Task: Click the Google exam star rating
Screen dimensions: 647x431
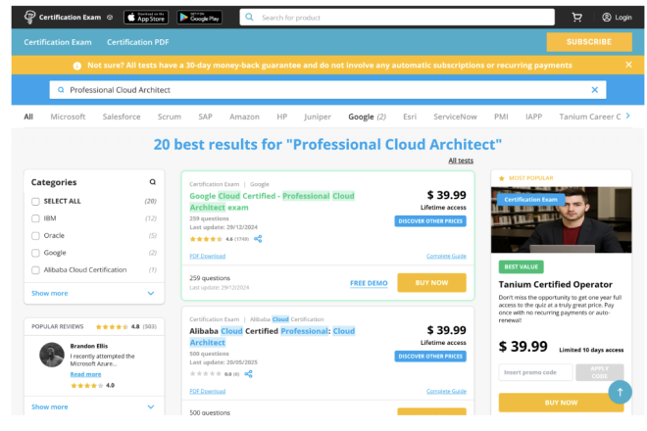Action: pos(206,239)
